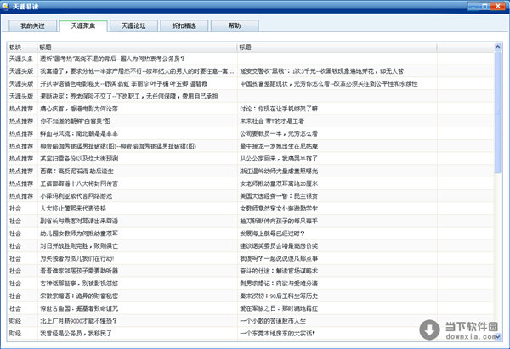Open right-column post 延安交警收"黑钱"

pyautogui.click(x=321, y=71)
